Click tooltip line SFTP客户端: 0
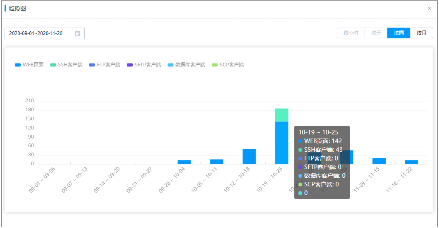This screenshot has height=228, width=439. click(320, 167)
